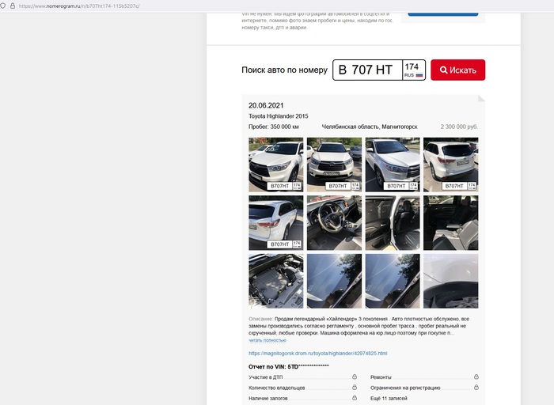
Task: Click the blue button at top of page
Action: [x=443, y=14]
